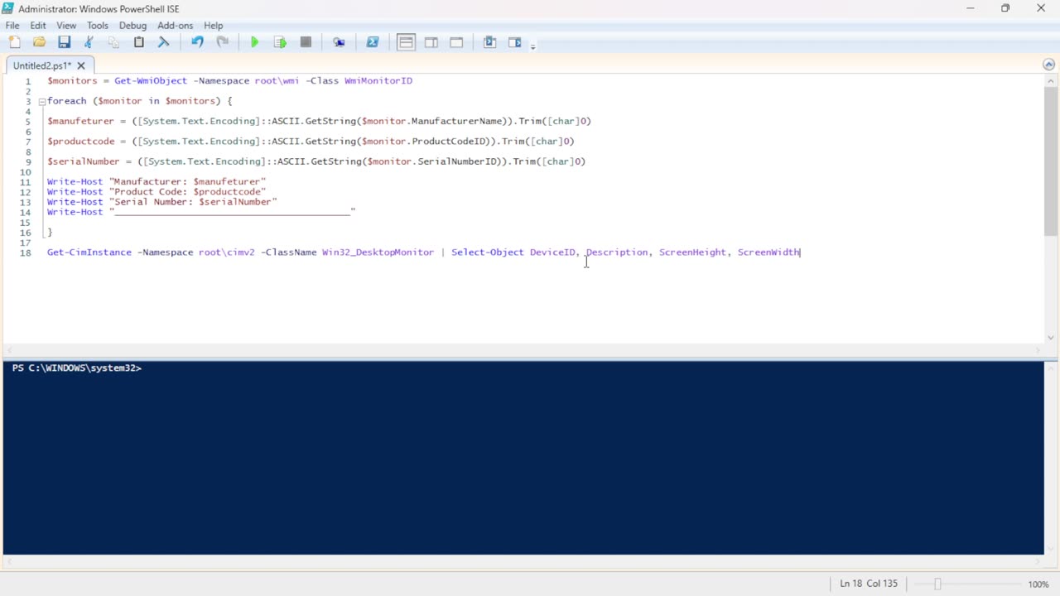Click the $serialNumber variable on line 9
Image resolution: width=1060 pixels, height=596 pixels.
pos(84,161)
